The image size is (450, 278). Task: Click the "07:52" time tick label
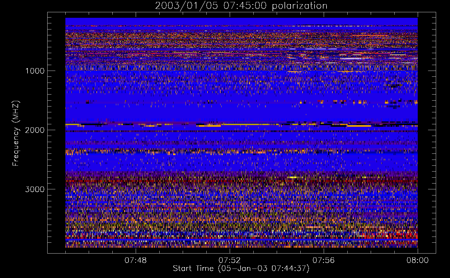click(229, 260)
